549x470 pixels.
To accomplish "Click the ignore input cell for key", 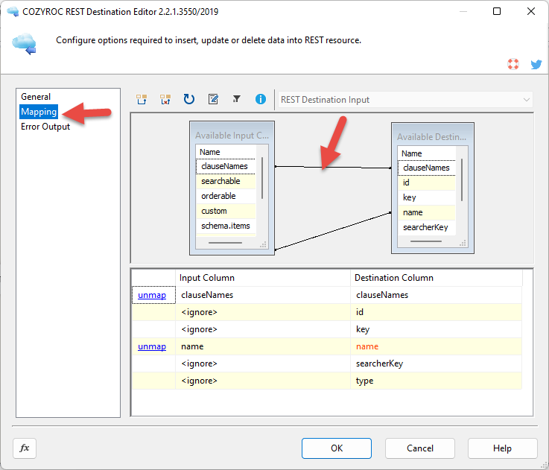I will pos(263,329).
